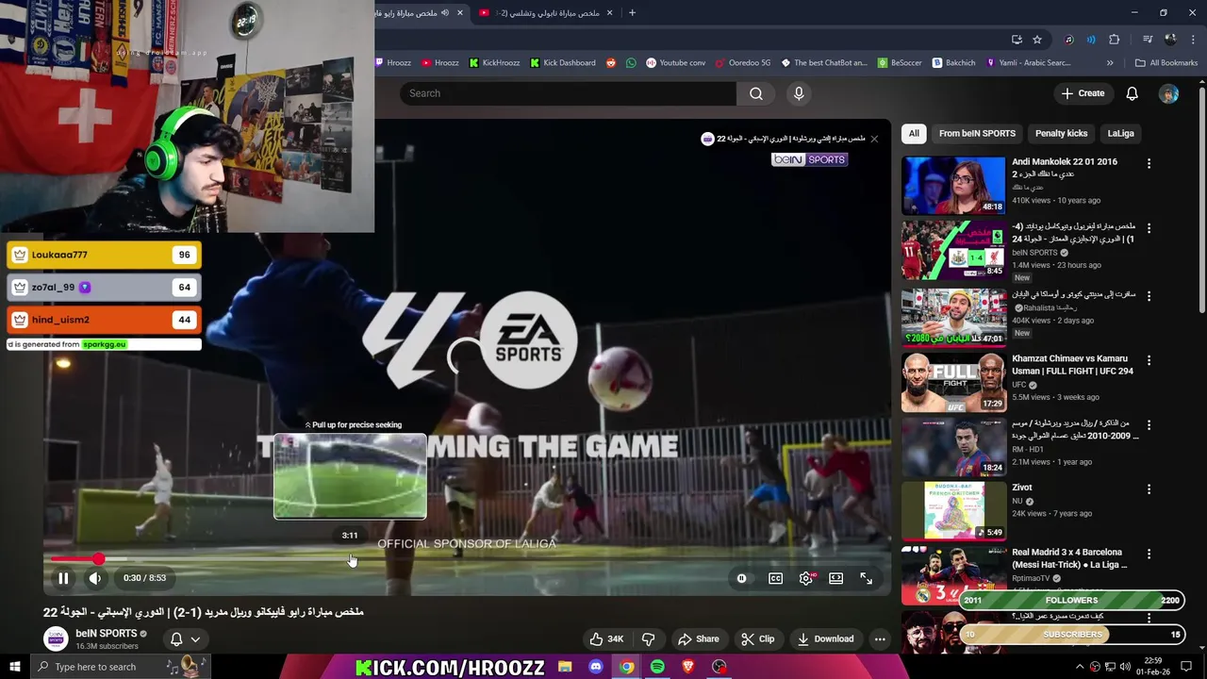This screenshot has height=679, width=1207.
Task: Open the WhatsApp bookmark icon
Action: [x=631, y=63]
